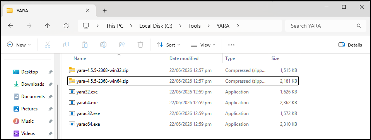Viewport: 371px width, 140px height.
Task: Refresh the folder view
Action: point(66,26)
